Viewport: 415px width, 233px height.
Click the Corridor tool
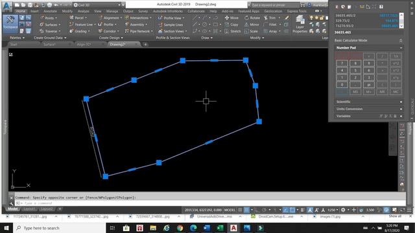pyautogui.click(x=108, y=31)
